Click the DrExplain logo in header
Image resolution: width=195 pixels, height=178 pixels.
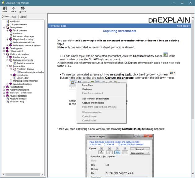(169, 20)
